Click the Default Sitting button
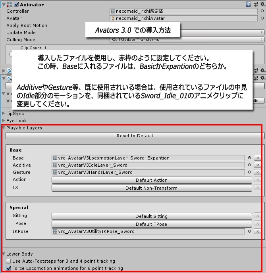 152,216
